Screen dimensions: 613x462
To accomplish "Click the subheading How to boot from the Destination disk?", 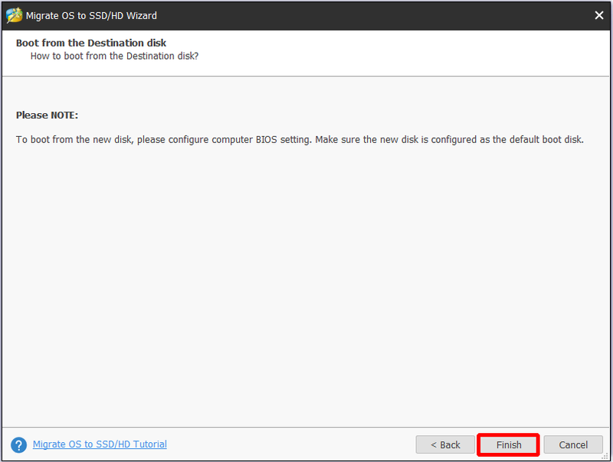I will tap(114, 56).
